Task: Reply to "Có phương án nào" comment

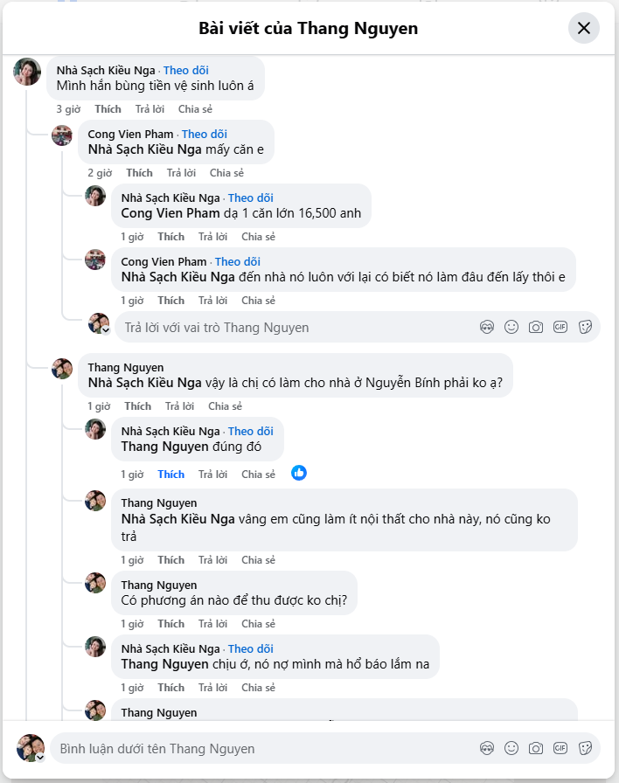Action: pos(212,624)
